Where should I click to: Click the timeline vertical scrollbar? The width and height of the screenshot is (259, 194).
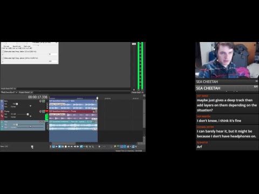click(x=144, y=114)
